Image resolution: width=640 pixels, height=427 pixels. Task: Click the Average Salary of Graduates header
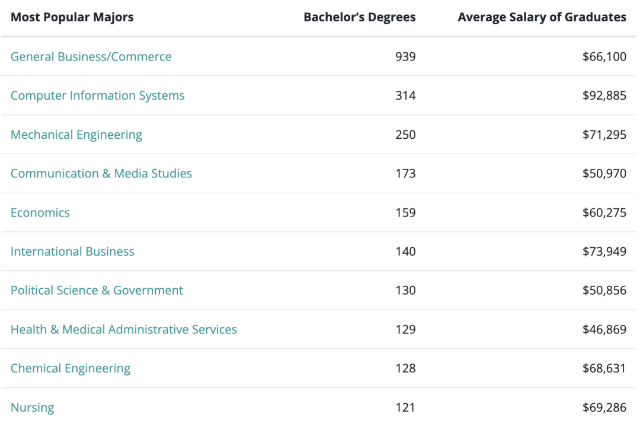[x=542, y=17]
